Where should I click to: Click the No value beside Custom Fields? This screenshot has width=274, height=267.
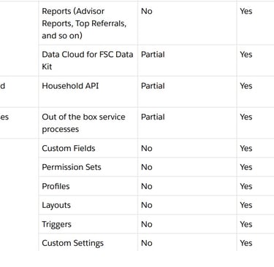147,148
